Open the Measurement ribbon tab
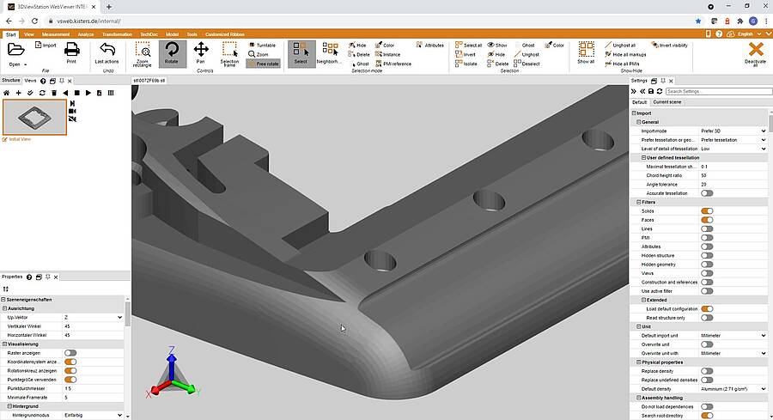773x420 pixels. (56, 34)
